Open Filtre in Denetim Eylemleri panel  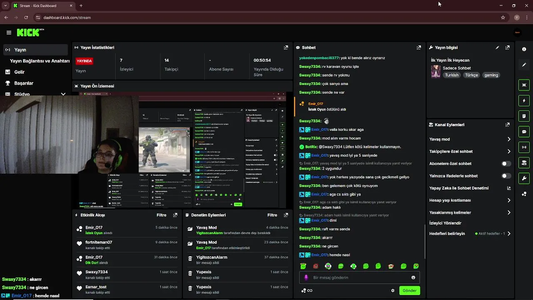coord(272,215)
